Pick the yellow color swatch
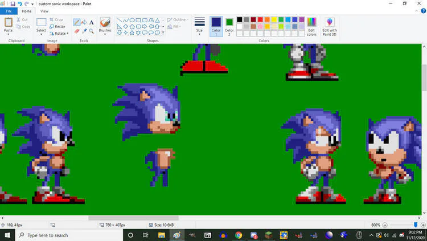The width and height of the screenshot is (427, 241). coord(274,19)
